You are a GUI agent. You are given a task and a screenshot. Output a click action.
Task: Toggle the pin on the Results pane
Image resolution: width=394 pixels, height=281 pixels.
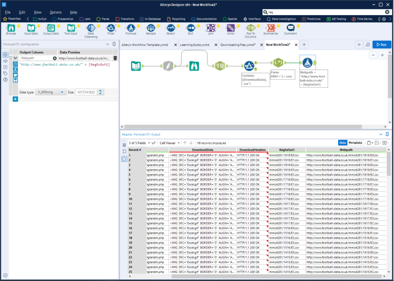tap(387, 134)
